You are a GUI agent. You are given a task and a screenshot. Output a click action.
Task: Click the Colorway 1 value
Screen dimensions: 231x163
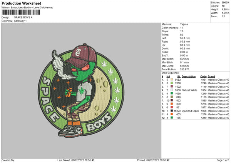20,21
